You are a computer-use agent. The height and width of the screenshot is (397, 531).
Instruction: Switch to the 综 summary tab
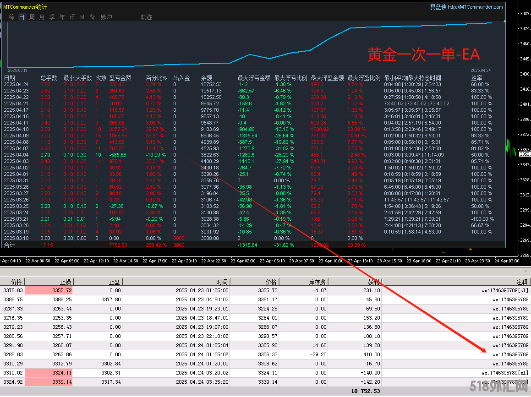12,17
